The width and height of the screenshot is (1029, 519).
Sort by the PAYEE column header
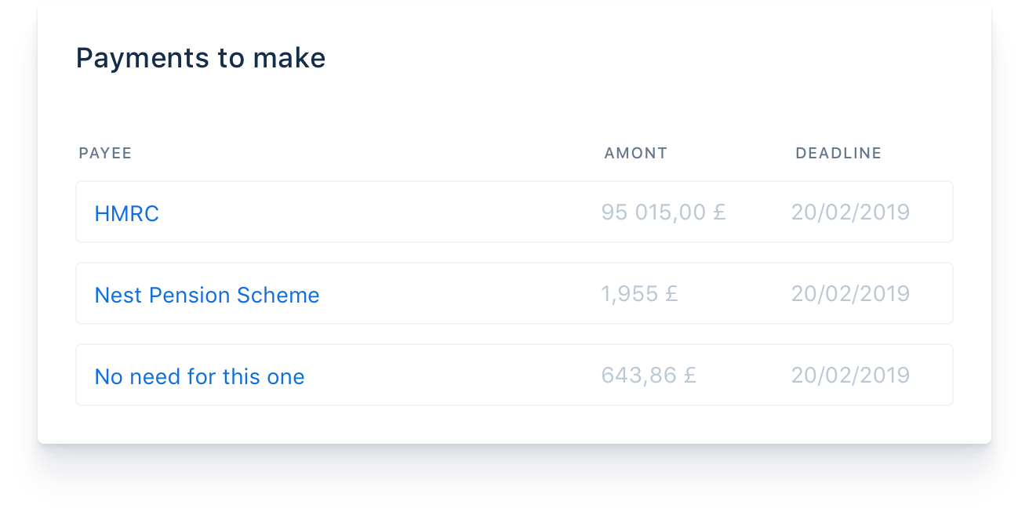[105, 154]
